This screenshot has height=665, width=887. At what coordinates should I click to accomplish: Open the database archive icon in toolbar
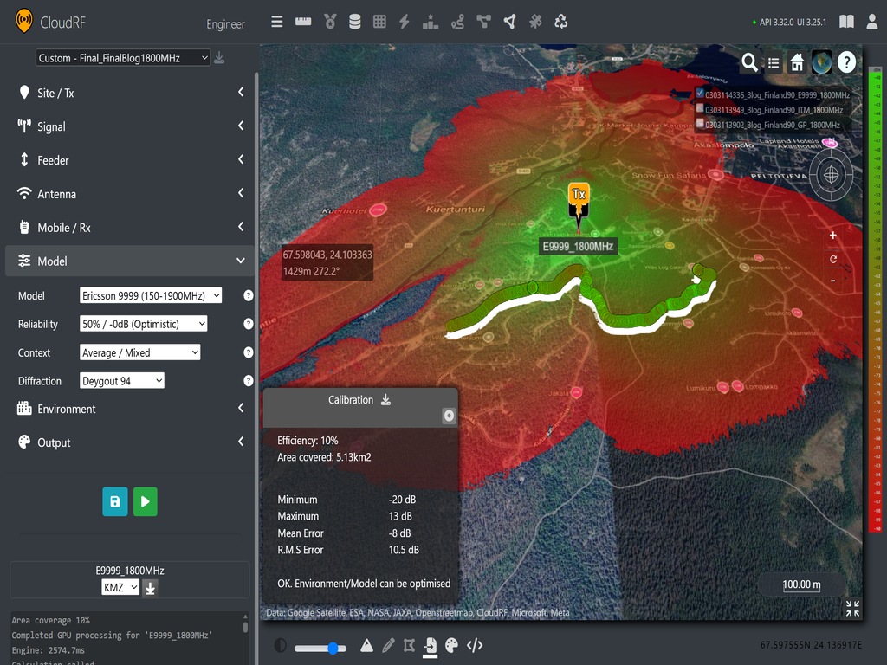(354, 22)
